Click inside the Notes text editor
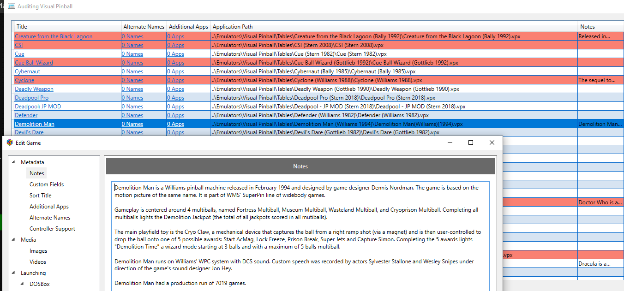This screenshot has height=291, width=624. [x=300, y=236]
